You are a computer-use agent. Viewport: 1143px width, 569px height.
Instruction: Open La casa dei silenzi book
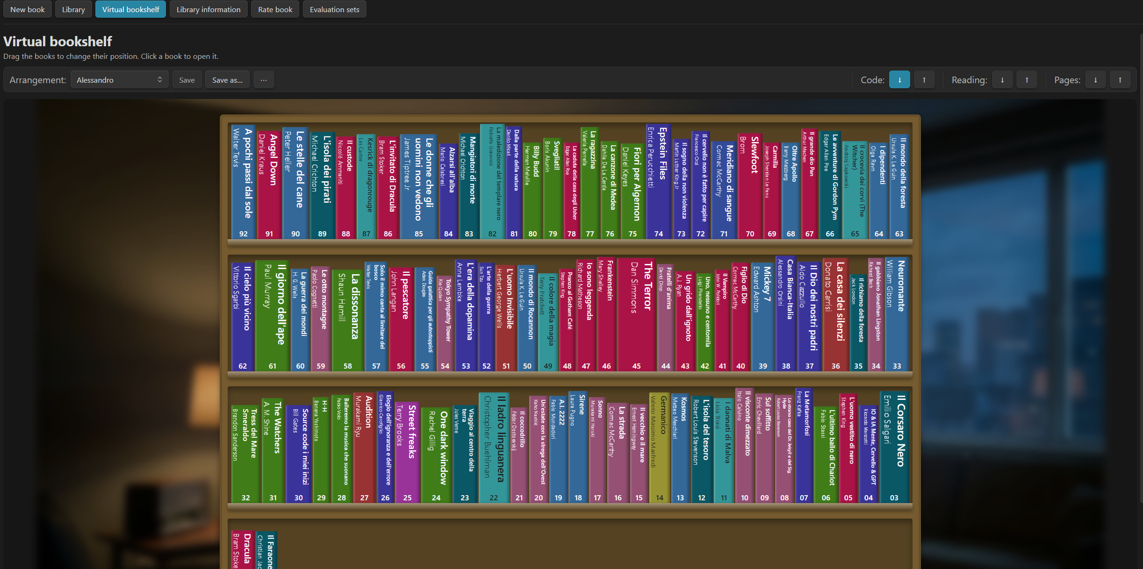835,314
